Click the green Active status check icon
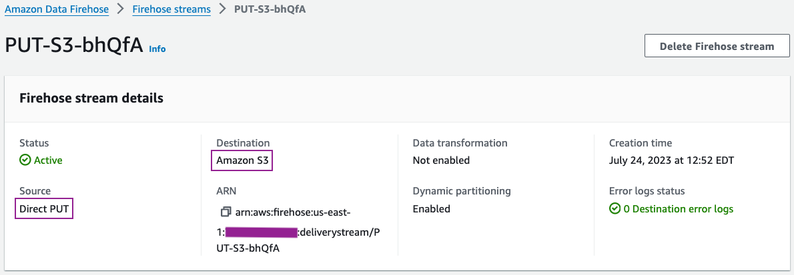 [x=25, y=160]
